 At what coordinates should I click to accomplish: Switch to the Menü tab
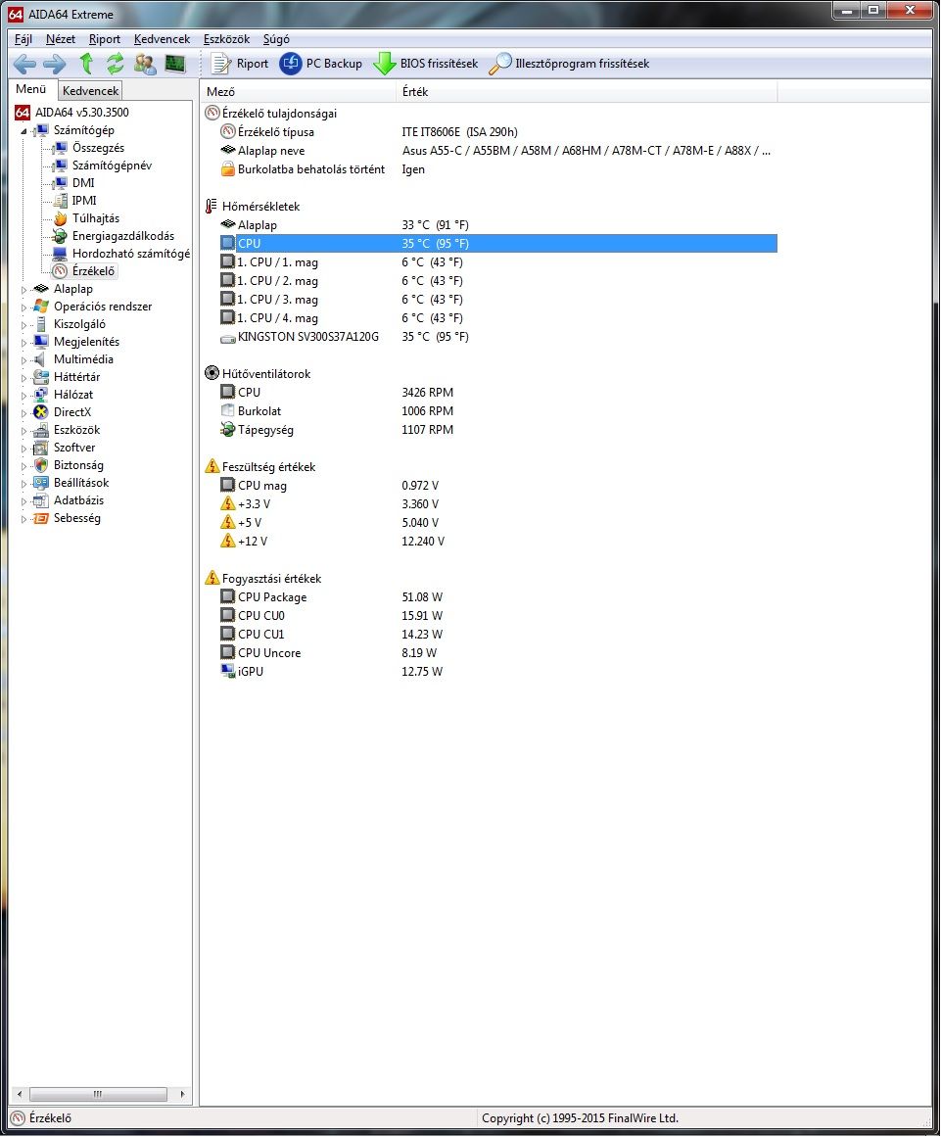pyautogui.click(x=31, y=89)
